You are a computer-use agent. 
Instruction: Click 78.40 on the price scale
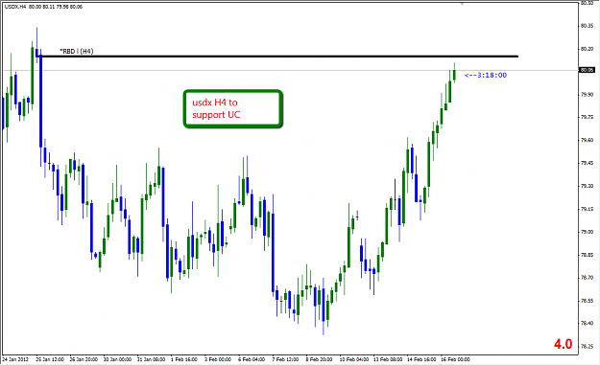click(x=587, y=324)
